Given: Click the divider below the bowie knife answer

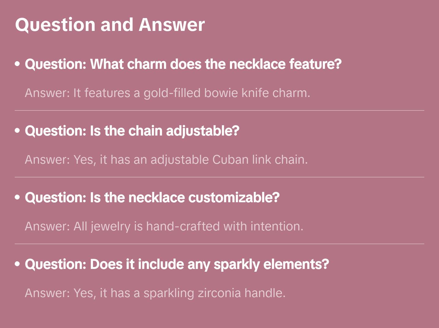Looking at the screenshot, I should (x=219, y=110).
